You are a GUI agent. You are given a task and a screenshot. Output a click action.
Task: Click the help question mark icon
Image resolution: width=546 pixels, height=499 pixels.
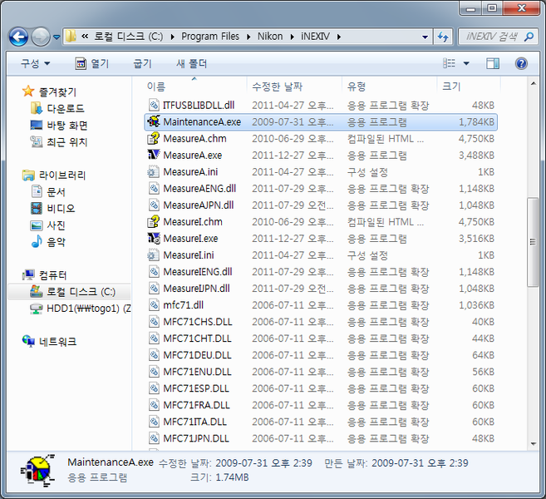(x=521, y=63)
